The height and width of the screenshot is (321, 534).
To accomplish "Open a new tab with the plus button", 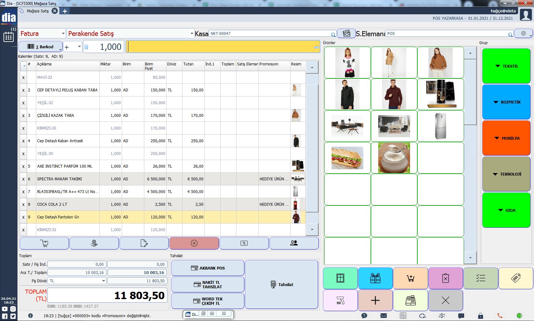I will pyautogui.click(x=65, y=11).
